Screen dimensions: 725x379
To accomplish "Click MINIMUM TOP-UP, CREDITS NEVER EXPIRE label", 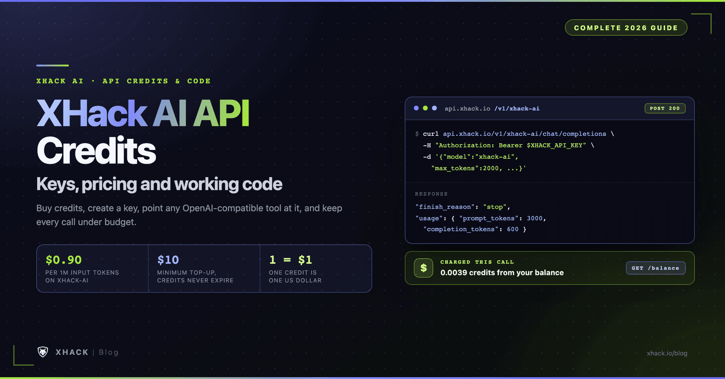I will tap(195, 276).
